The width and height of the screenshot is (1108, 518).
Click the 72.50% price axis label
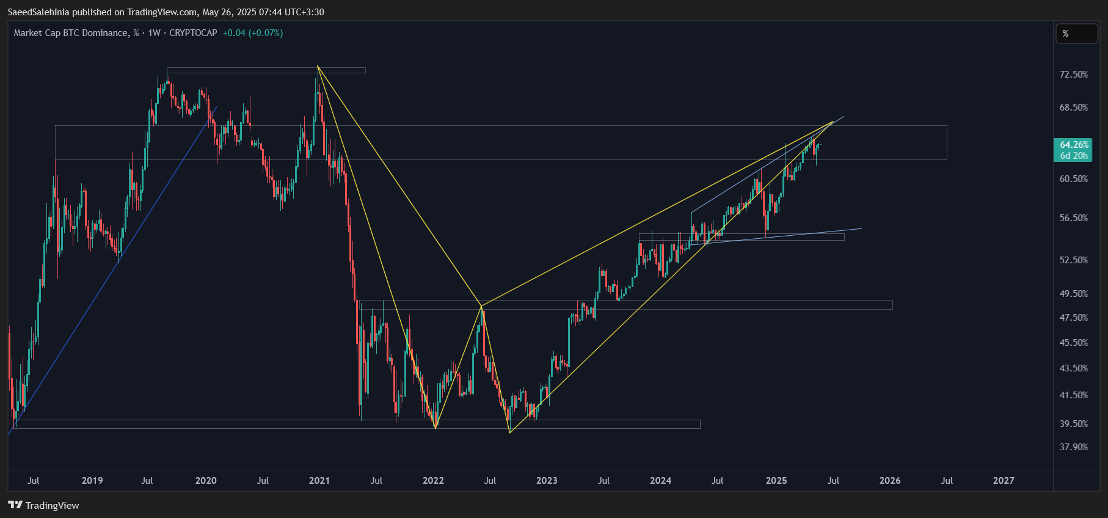(x=1074, y=75)
